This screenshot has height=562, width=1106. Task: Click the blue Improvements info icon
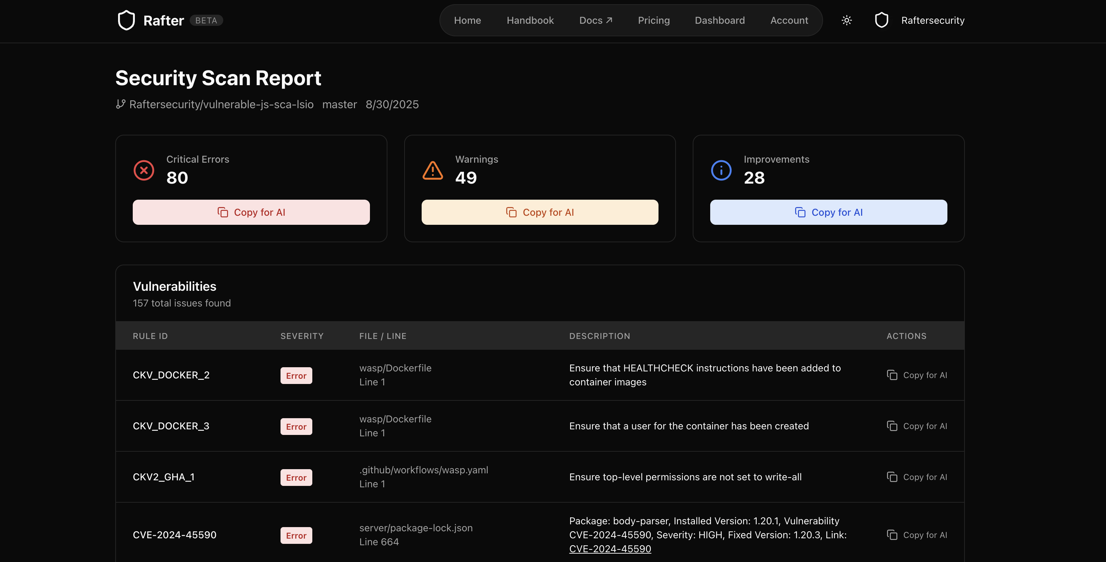click(x=721, y=170)
